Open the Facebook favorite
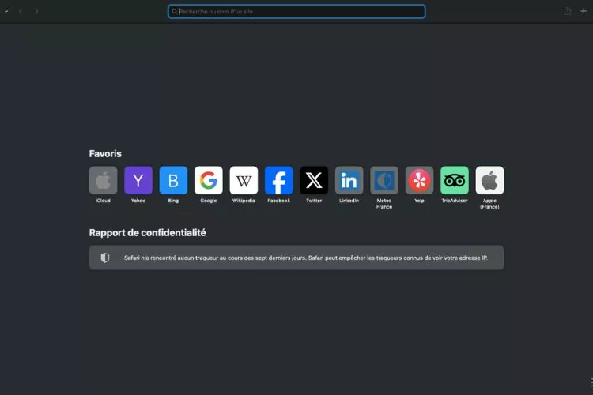This screenshot has height=395, width=593. [x=279, y=180]
